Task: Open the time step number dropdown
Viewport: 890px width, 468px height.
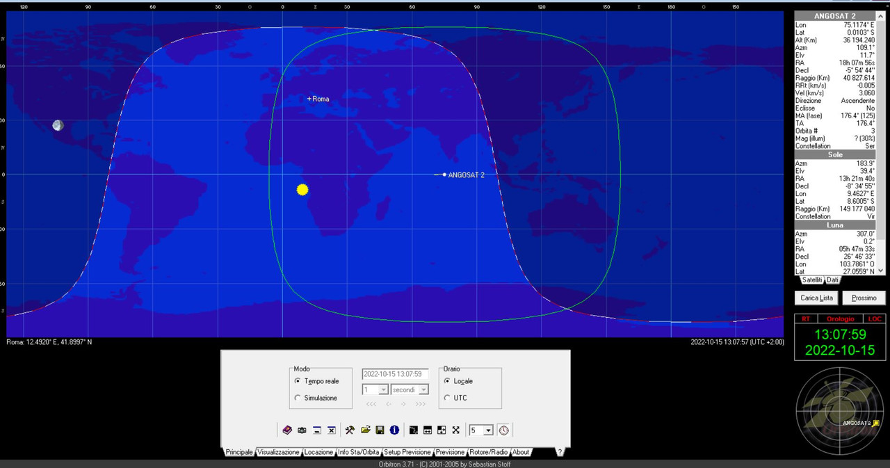Action: click(x=383, y=389)
